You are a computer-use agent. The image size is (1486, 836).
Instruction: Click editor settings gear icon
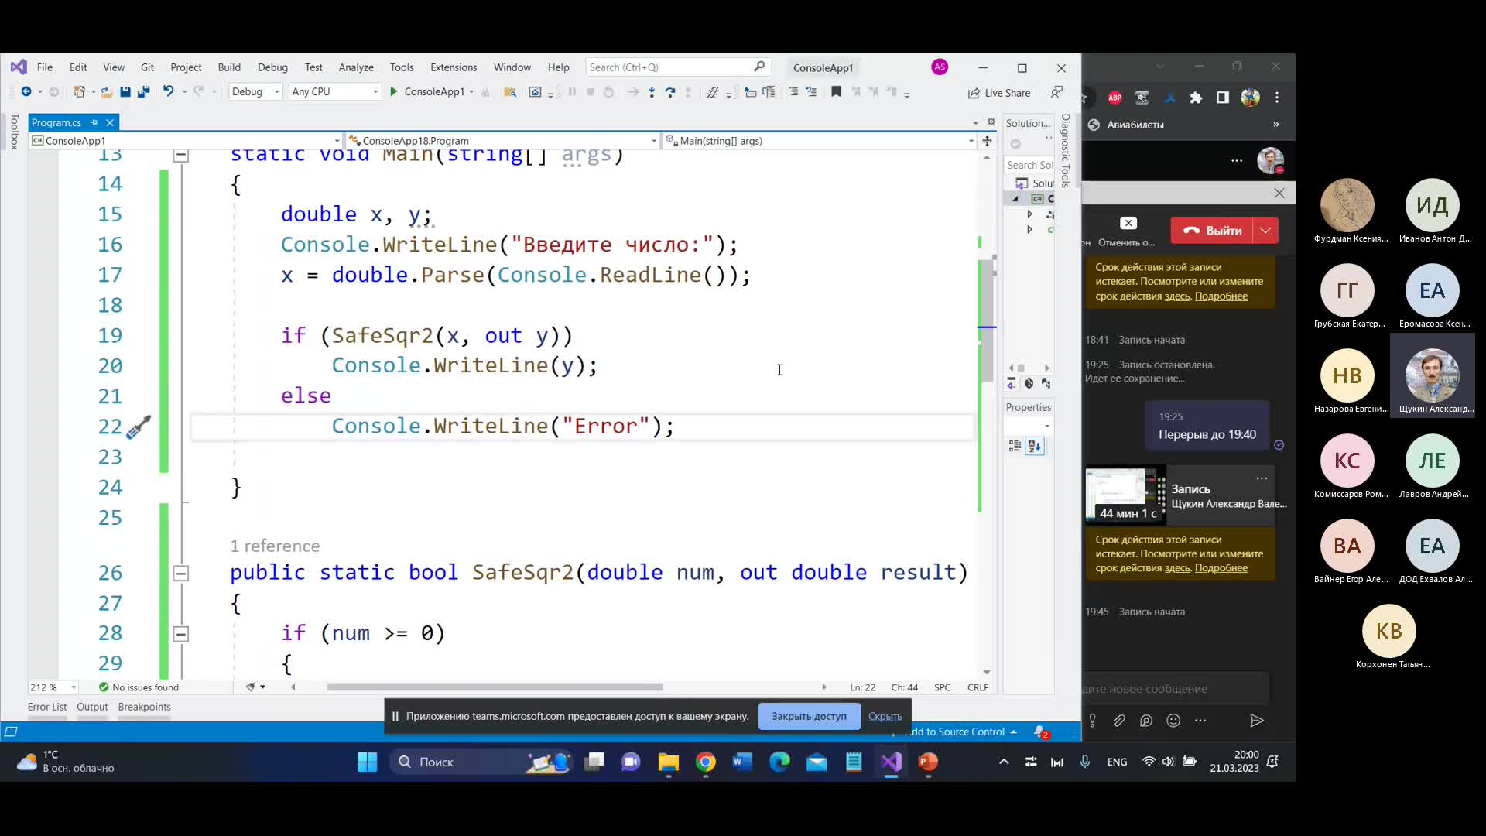(x=991, y=122)
